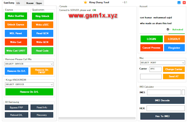Click the crown icon beside King Dung Tool
188x124 pixels.
(85, 2)
